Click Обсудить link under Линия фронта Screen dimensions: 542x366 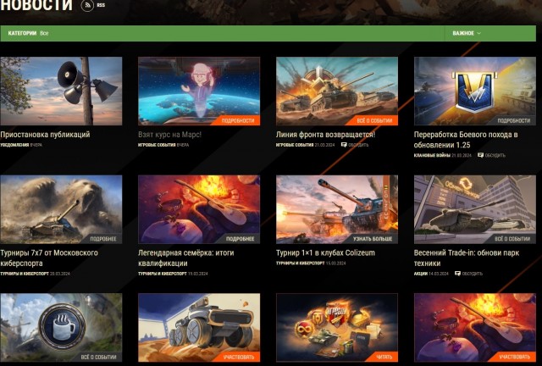[x=358, y=145]
